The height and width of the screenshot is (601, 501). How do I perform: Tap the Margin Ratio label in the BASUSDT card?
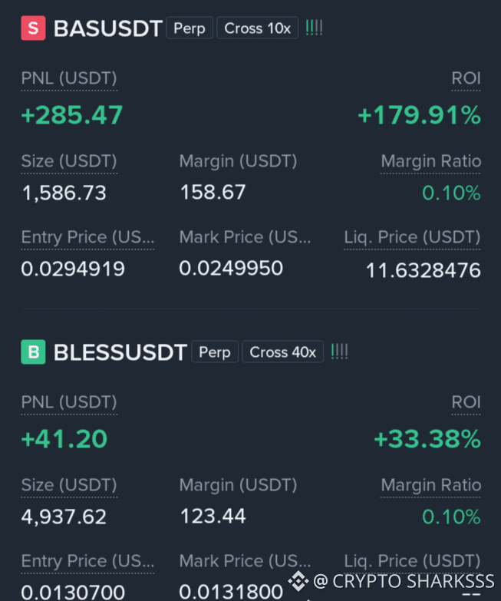click(x=430, y=161)
